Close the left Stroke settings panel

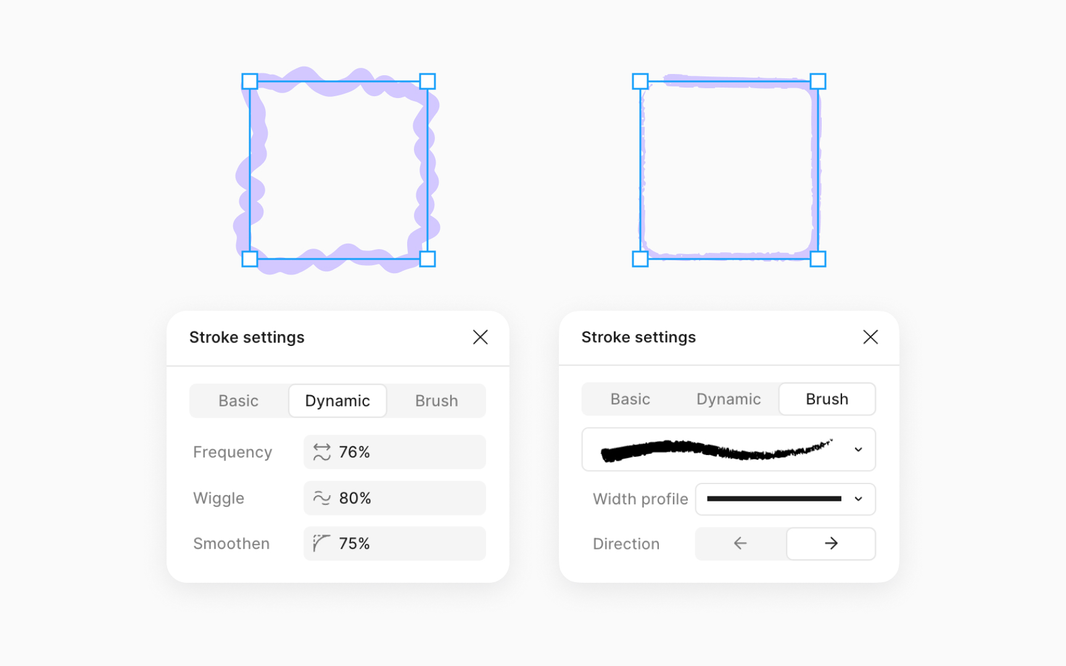coord(480,337)
